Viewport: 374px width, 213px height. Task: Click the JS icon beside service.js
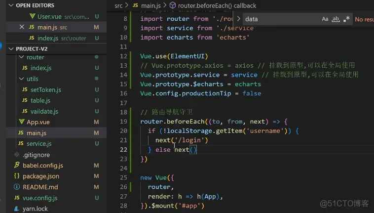pos(21,143)
